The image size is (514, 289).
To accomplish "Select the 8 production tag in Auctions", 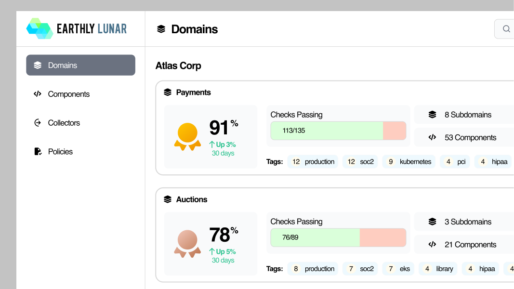I will click(313, 269).
